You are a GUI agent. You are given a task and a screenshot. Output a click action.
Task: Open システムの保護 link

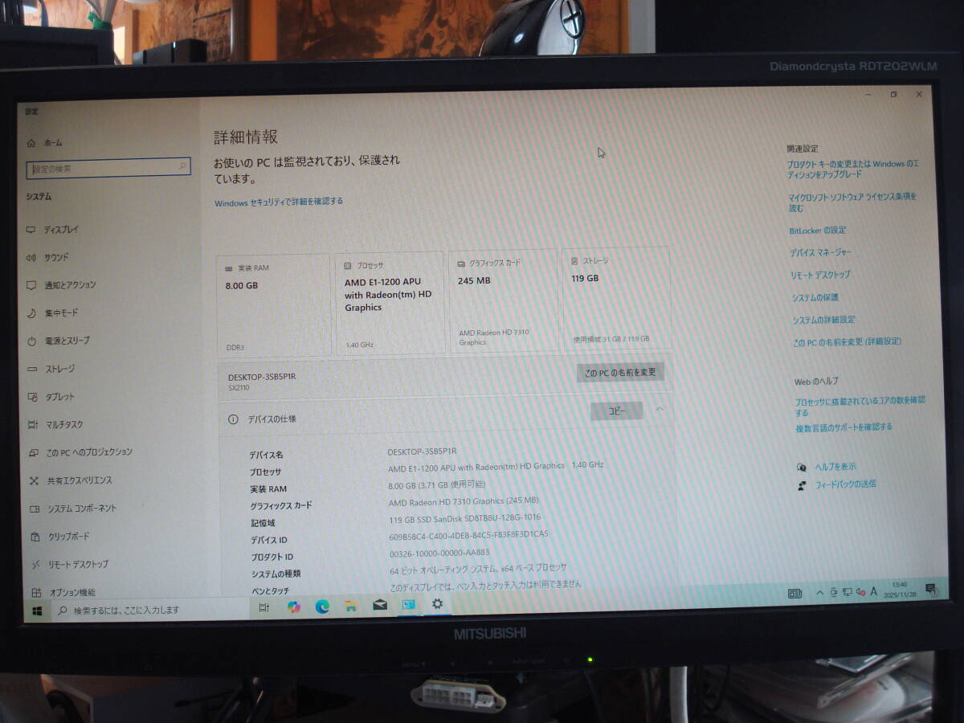(815, 297)
